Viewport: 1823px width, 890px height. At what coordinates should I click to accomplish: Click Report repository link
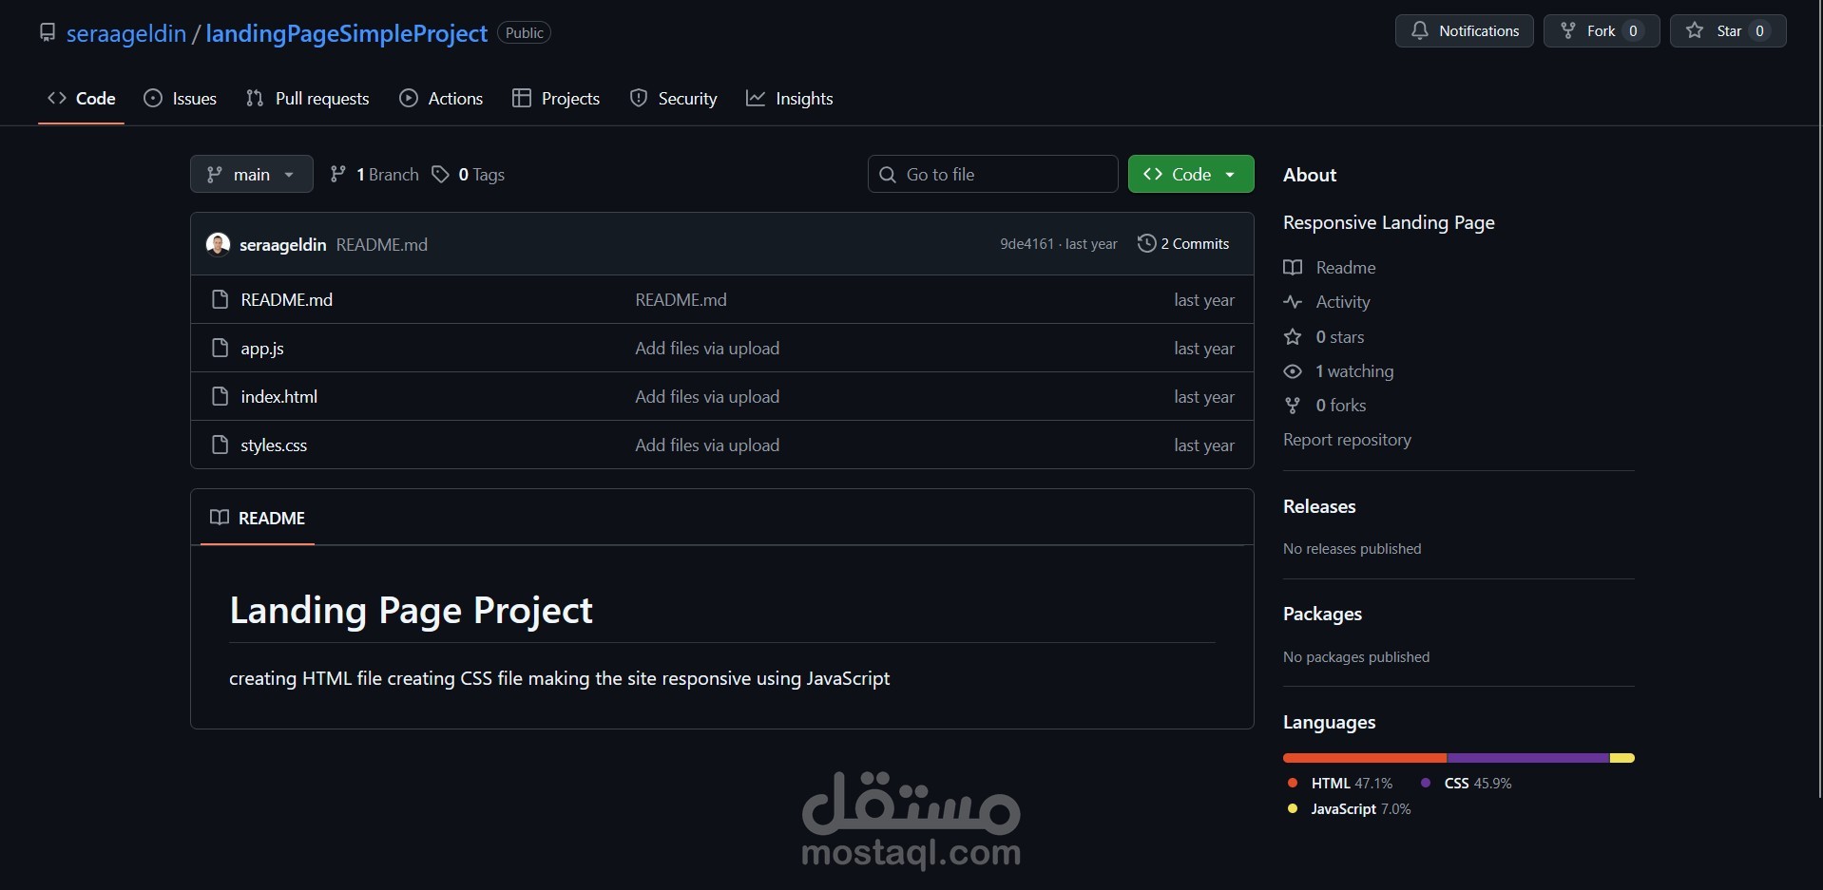pyautogui.click(x=1347, y=440)
